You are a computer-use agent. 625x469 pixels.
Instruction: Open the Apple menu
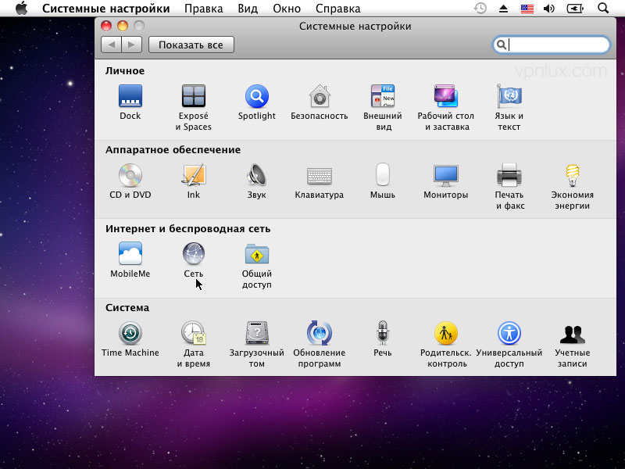(x=22, y=8)
